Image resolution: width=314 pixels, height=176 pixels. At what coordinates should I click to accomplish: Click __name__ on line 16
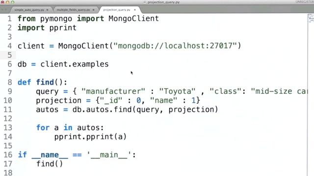coord(50,155)
